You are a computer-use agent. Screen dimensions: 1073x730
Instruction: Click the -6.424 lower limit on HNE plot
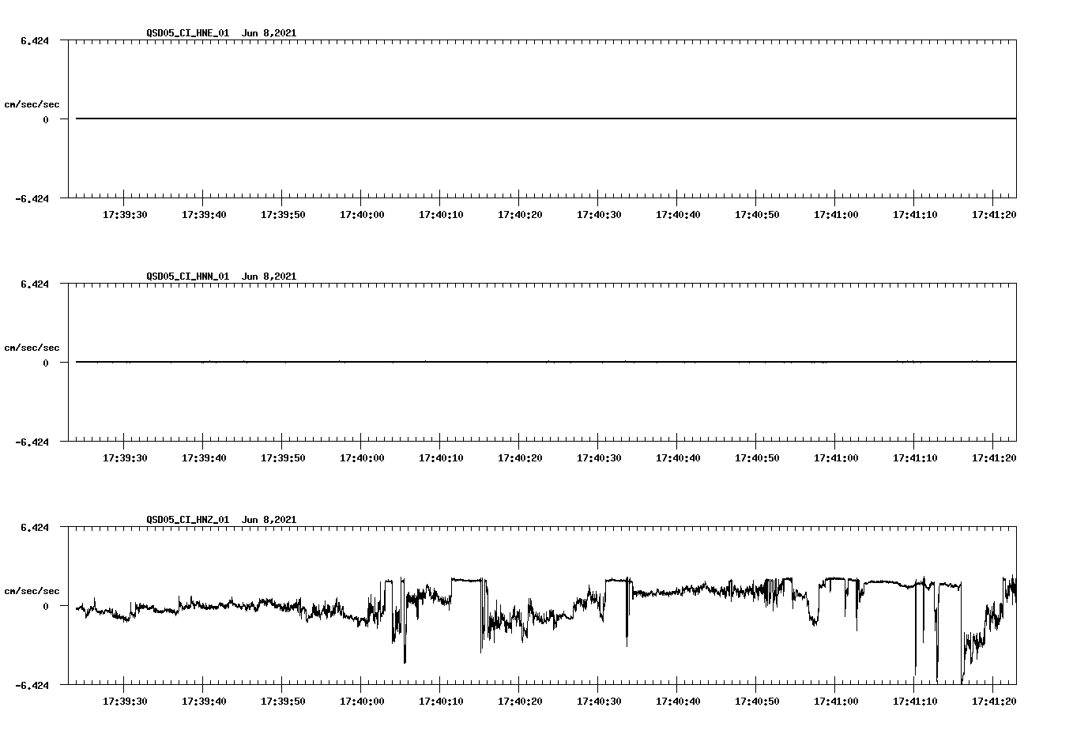pyautogui.click(x=32, y=199)
